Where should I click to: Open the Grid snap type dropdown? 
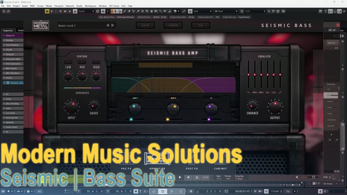(202, 11)
